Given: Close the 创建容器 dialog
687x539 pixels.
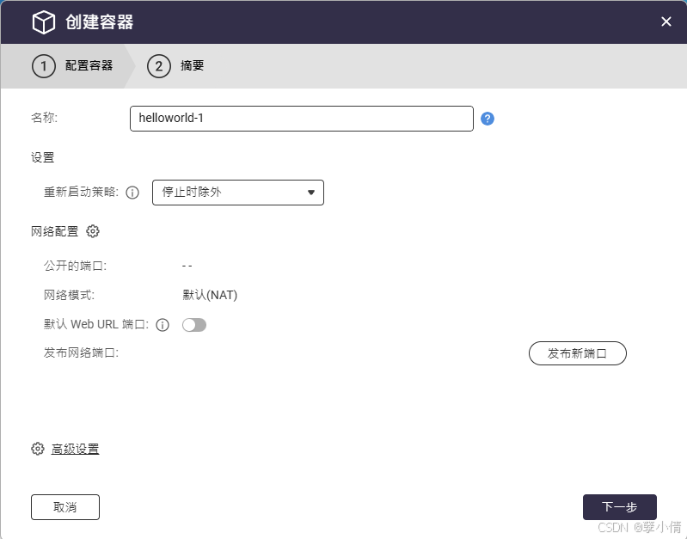Looking at the screenshot, I should 666,21.
